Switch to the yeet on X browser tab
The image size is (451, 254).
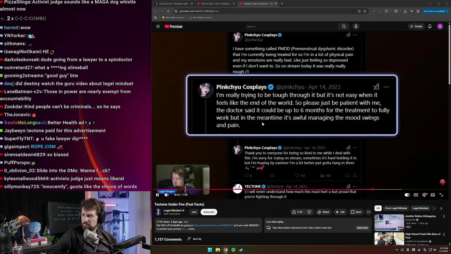click(x=173, y=4)
